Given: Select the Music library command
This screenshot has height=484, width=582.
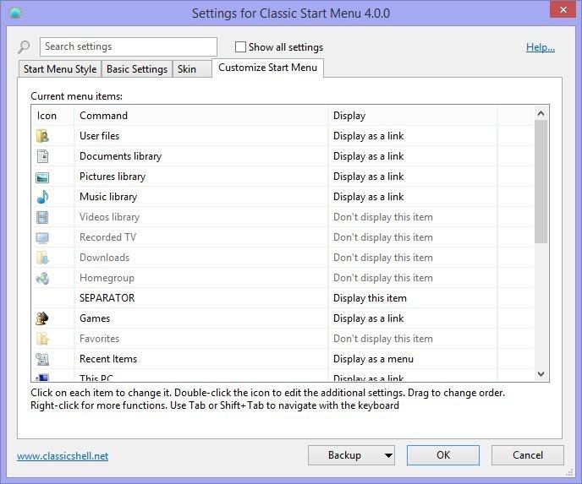Looking at the screenshot, I should coord(108,197).
